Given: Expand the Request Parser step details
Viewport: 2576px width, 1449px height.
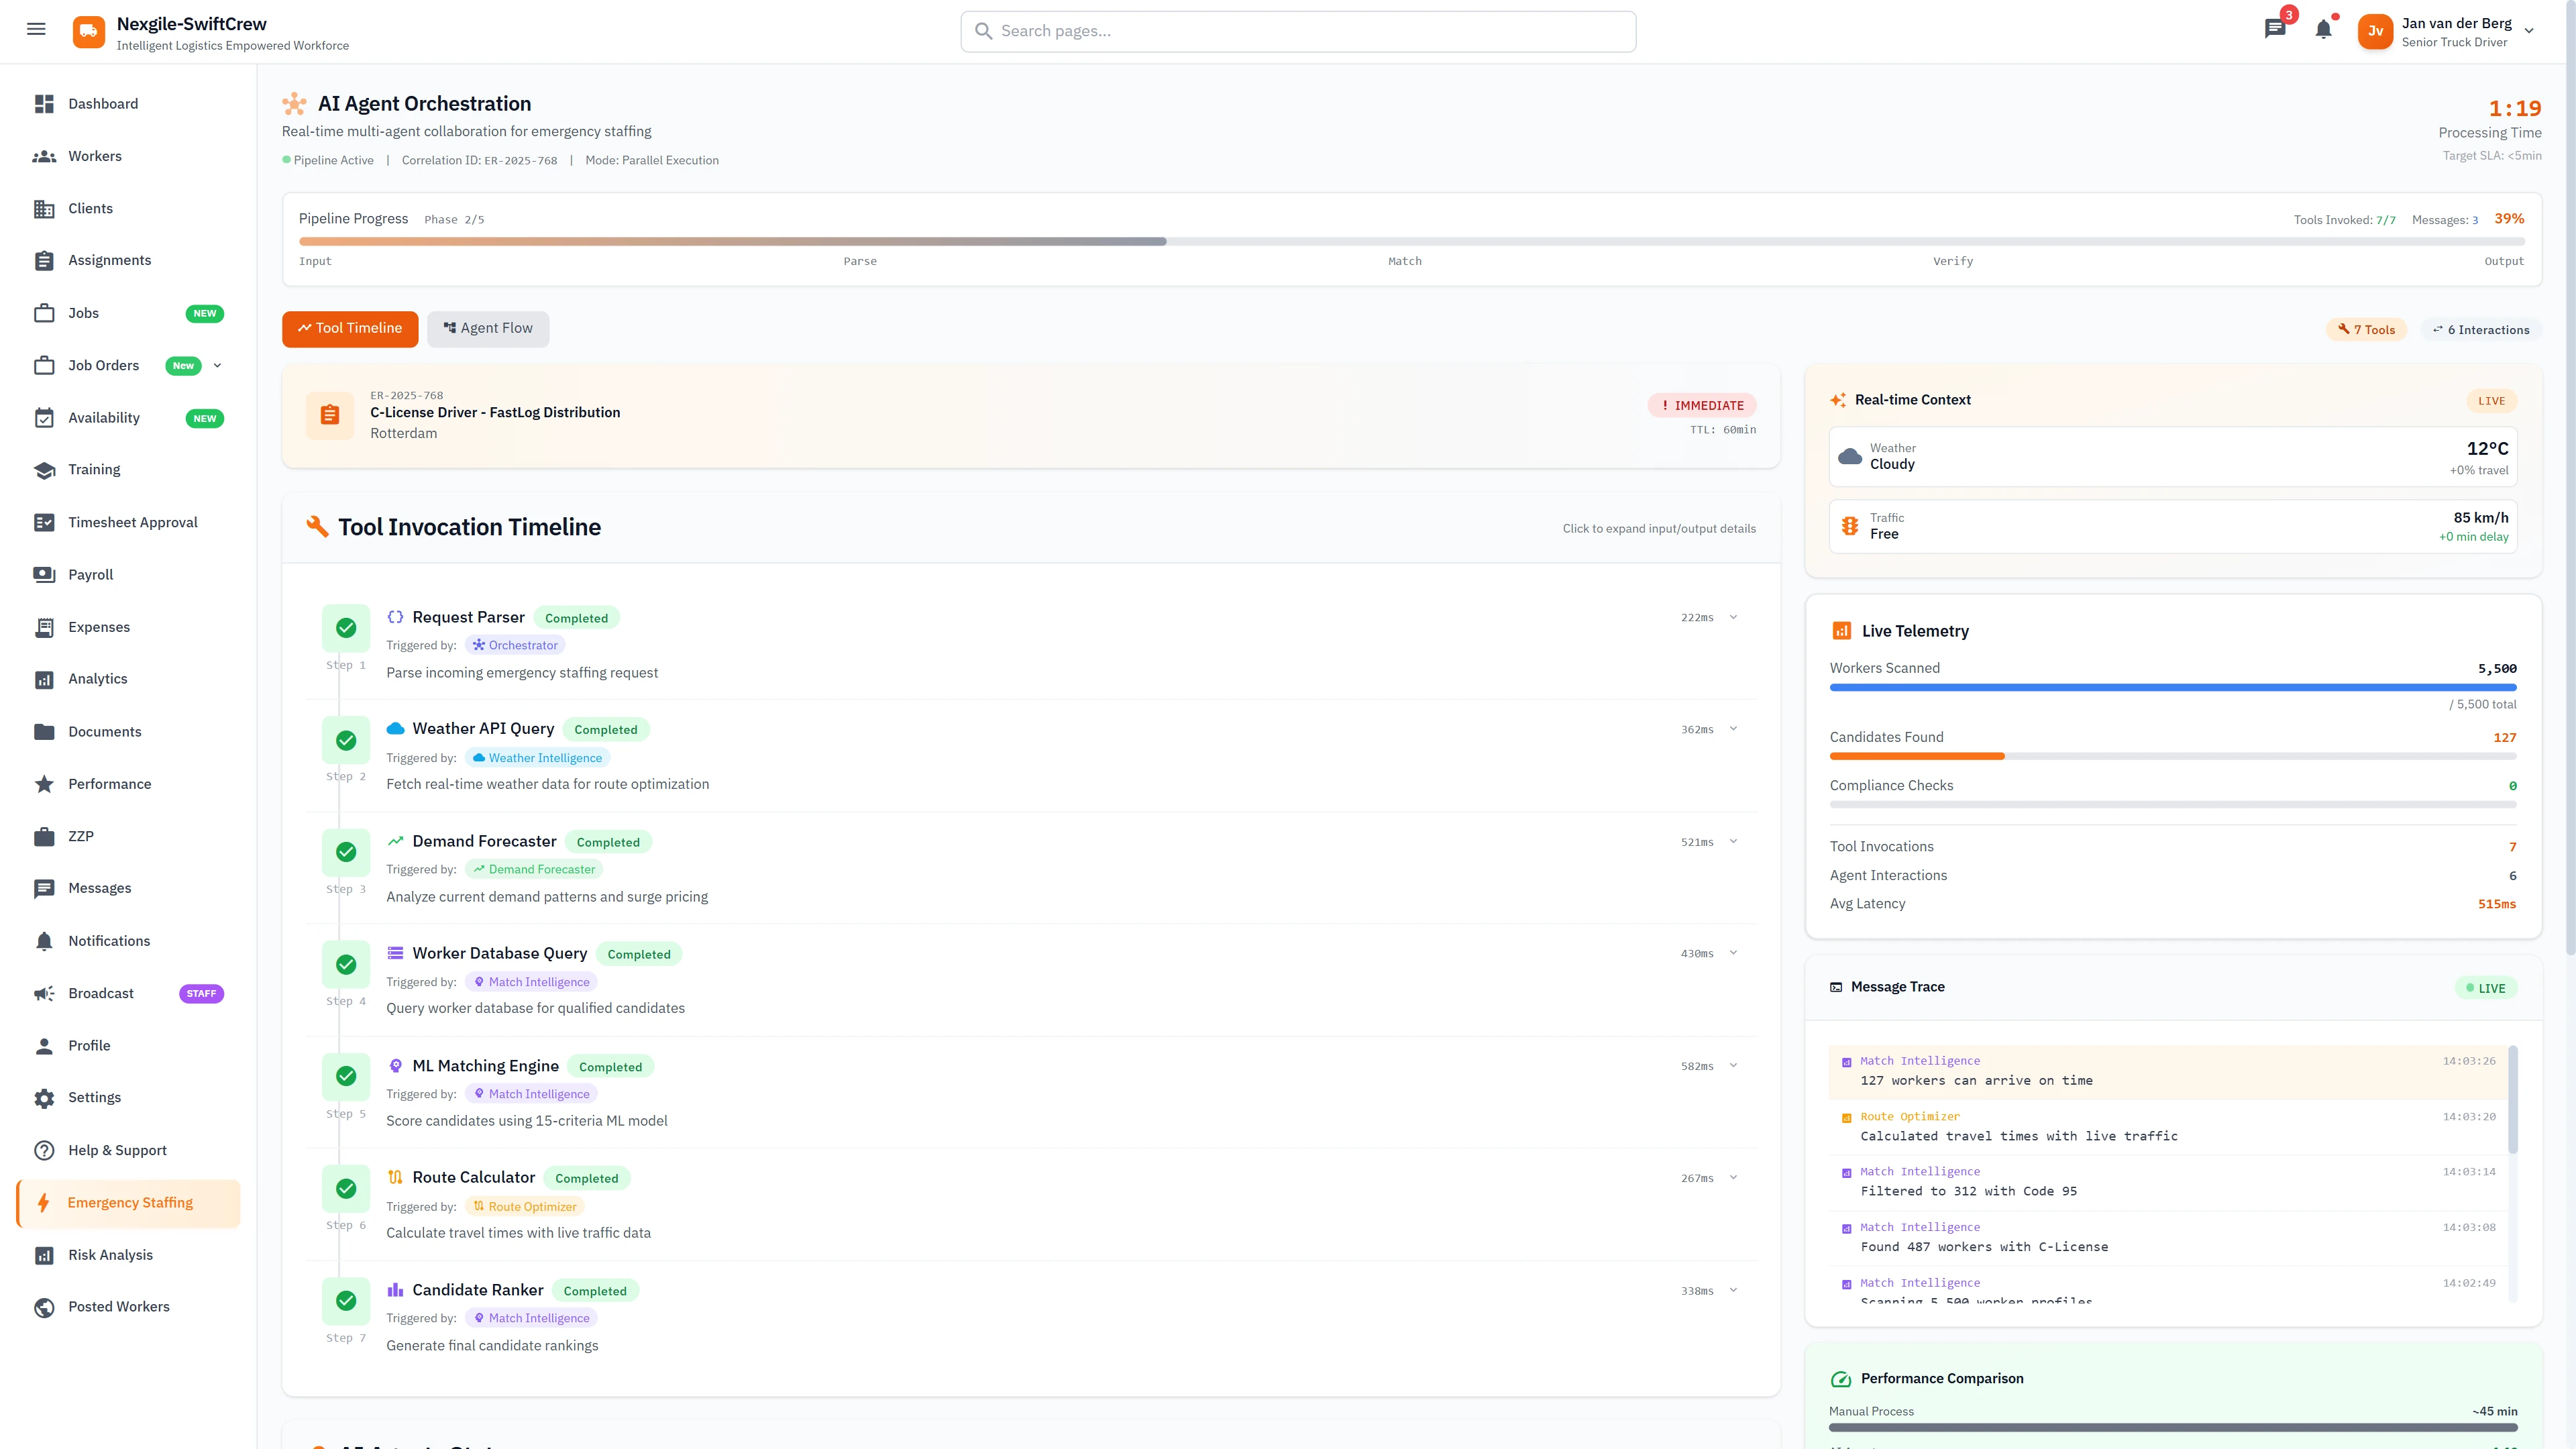Looking at the screenshot, I should tap(1733, 617).
